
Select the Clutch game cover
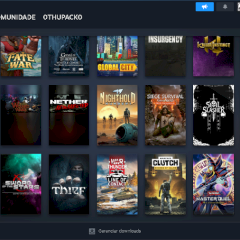166,184
